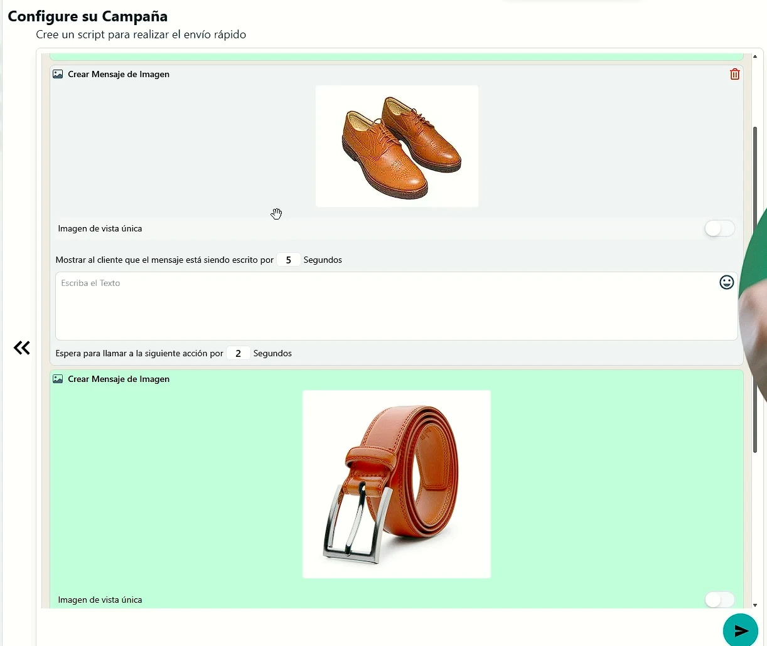Image resolution: width=767 pixels, height=646 pixels.
Task: Click the send campaign arrow button
Action: click(741, 630)
